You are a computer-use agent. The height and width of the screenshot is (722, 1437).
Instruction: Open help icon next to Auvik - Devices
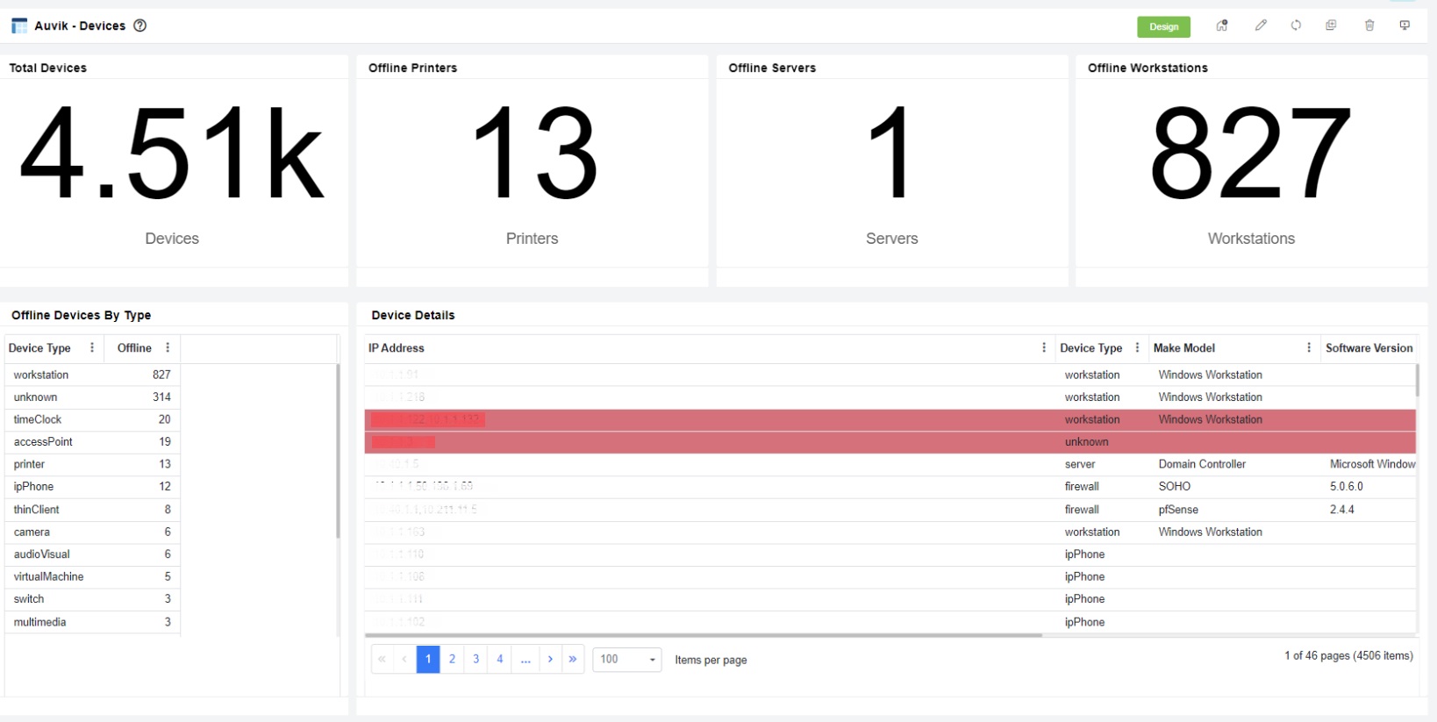point(139,25)
